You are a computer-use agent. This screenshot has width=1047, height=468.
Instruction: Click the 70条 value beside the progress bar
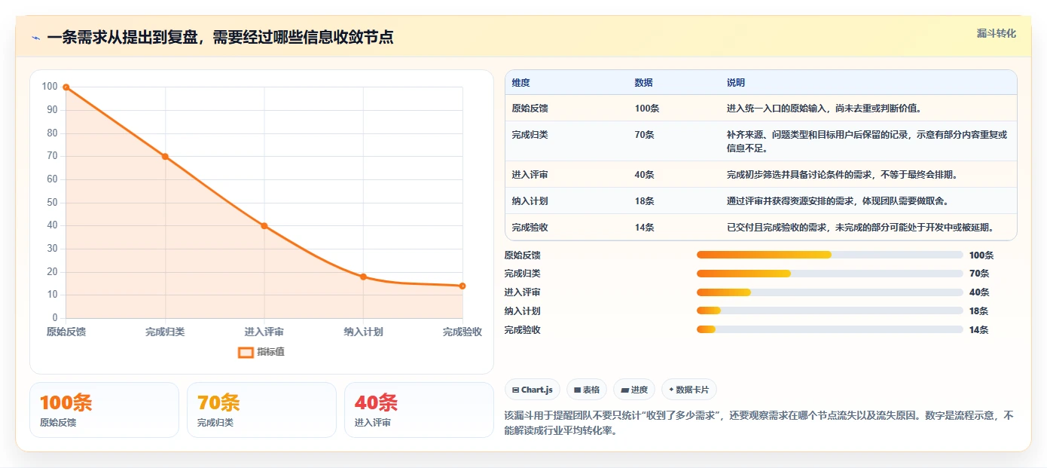click(979, 274)
